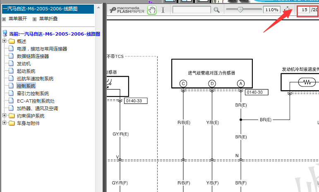
Task: Click the 110% zoom percentage field
Action: (272, 10)
